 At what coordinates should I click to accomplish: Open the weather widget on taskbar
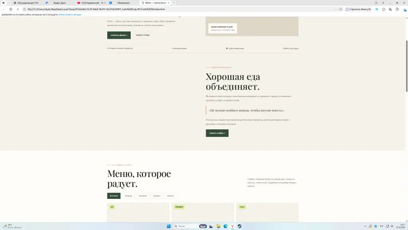(12, 226)
